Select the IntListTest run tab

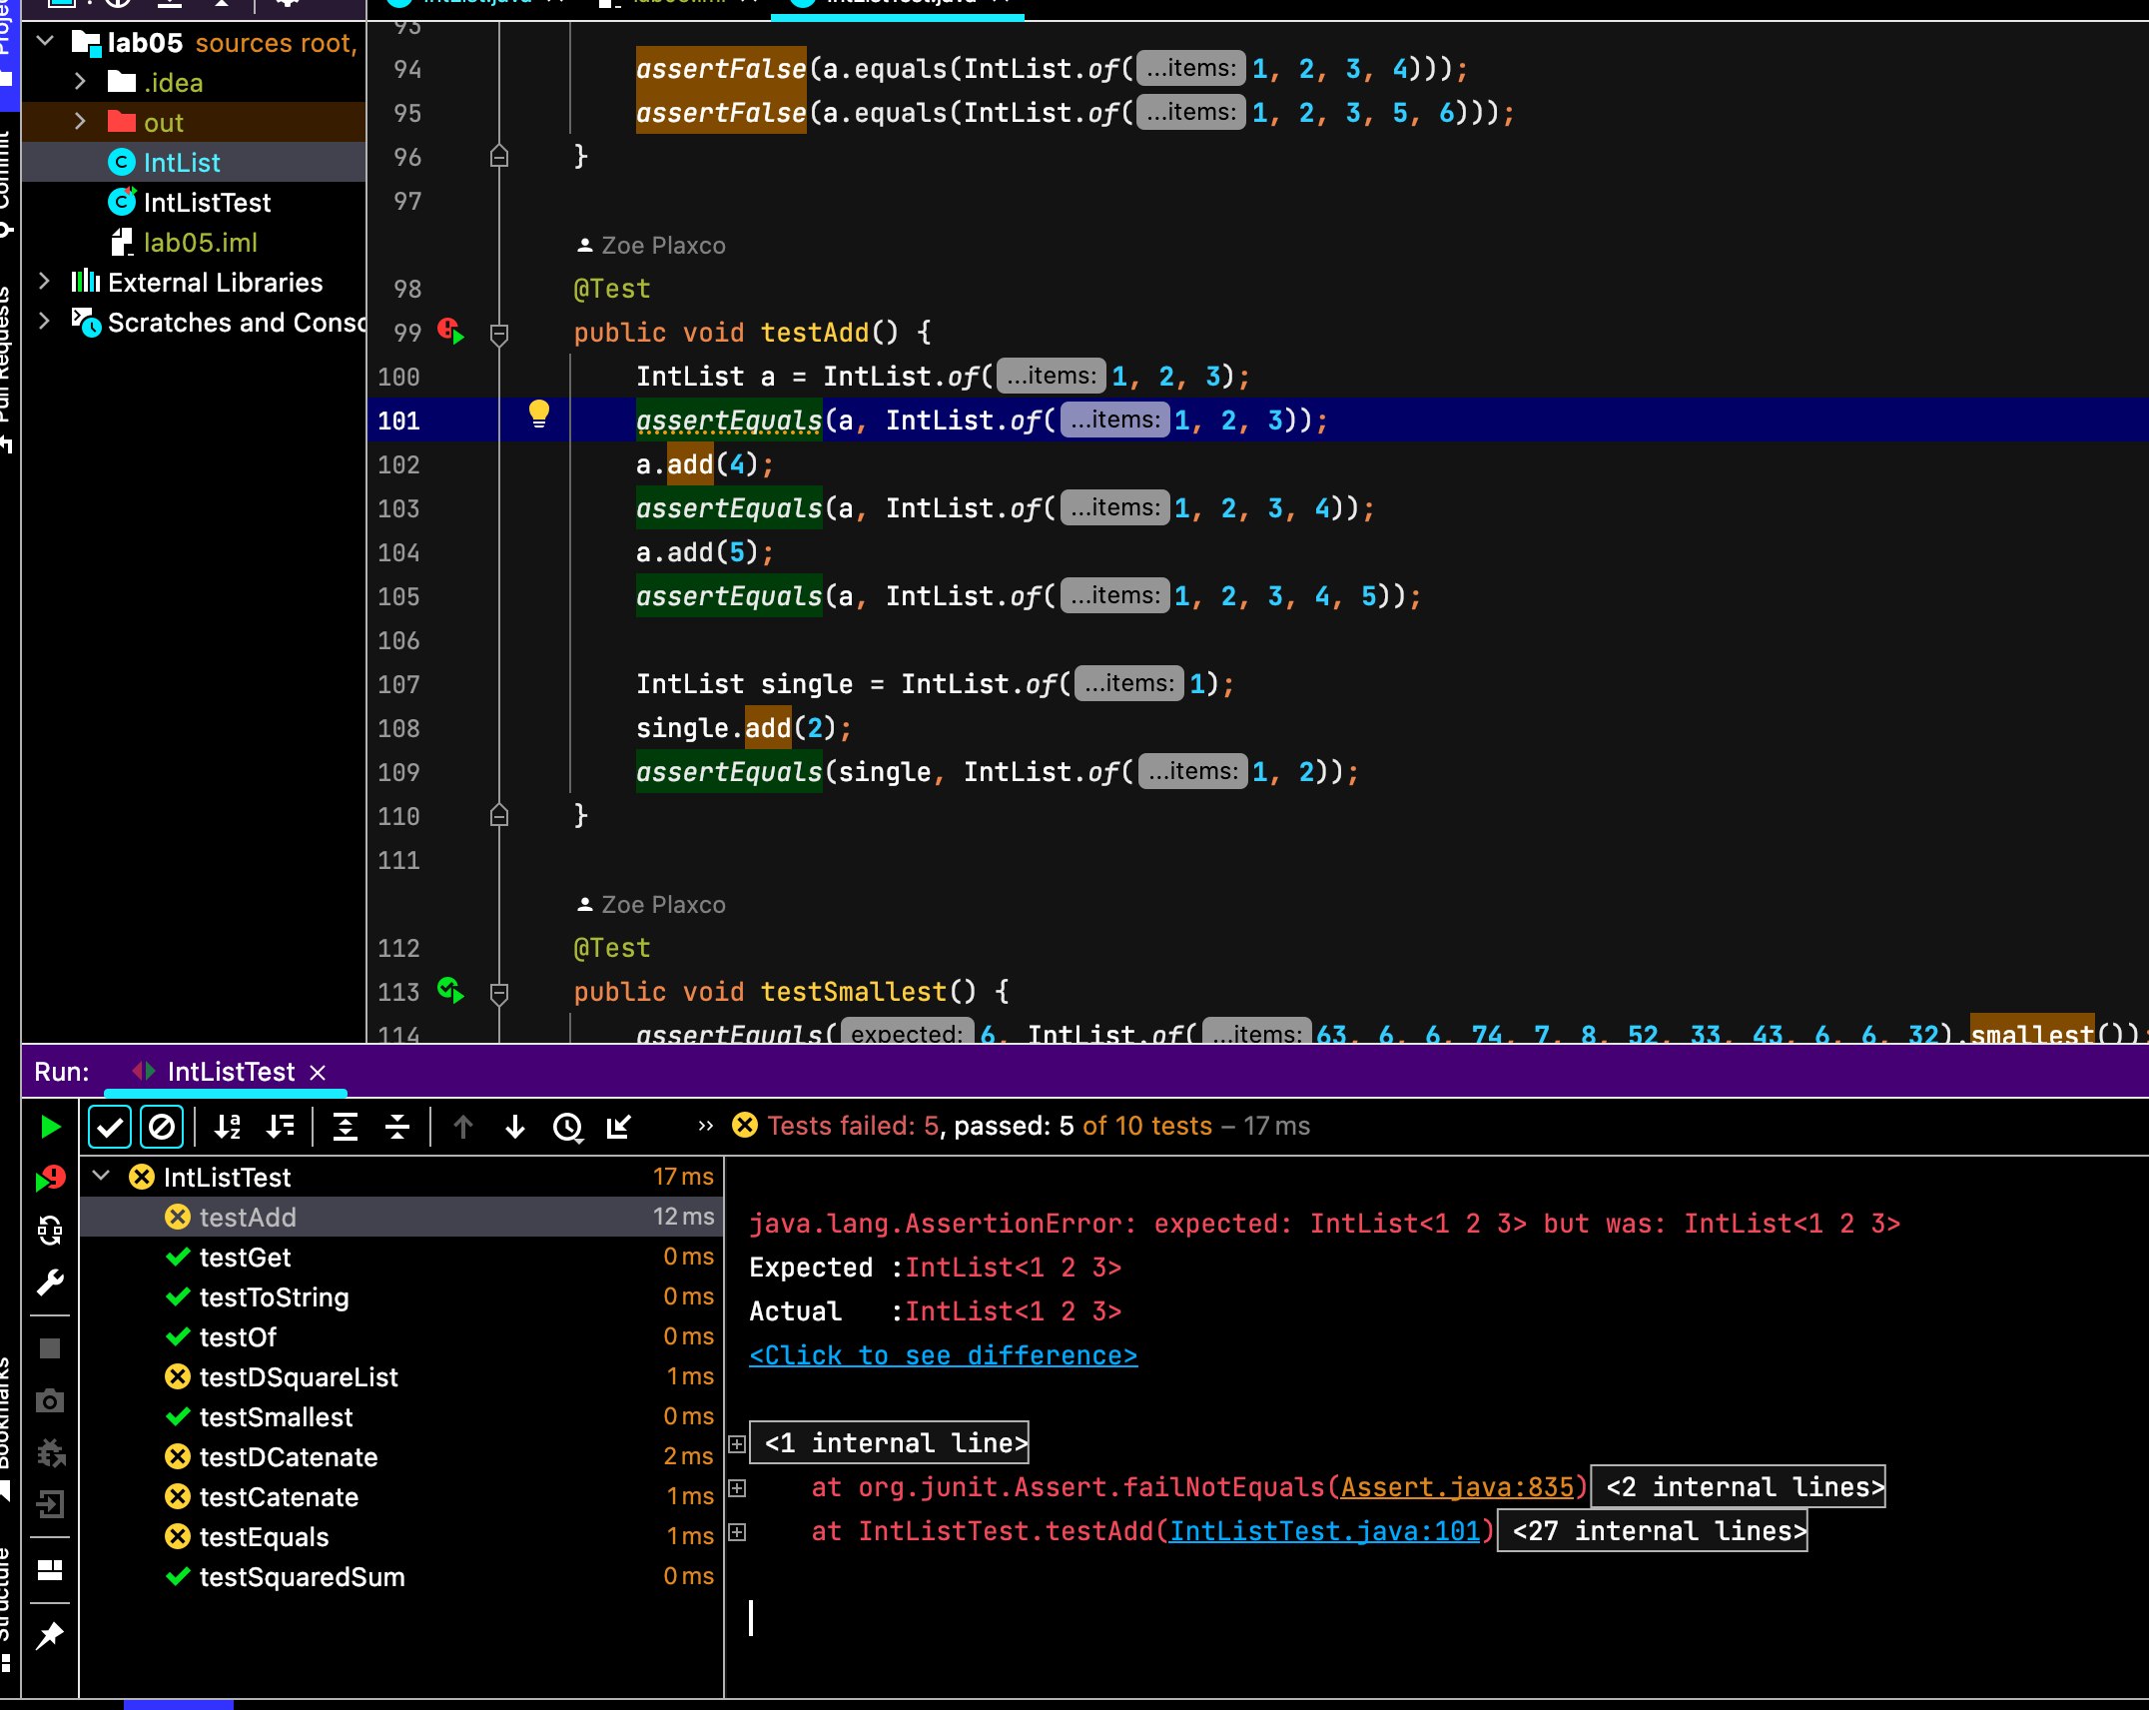230,1072
